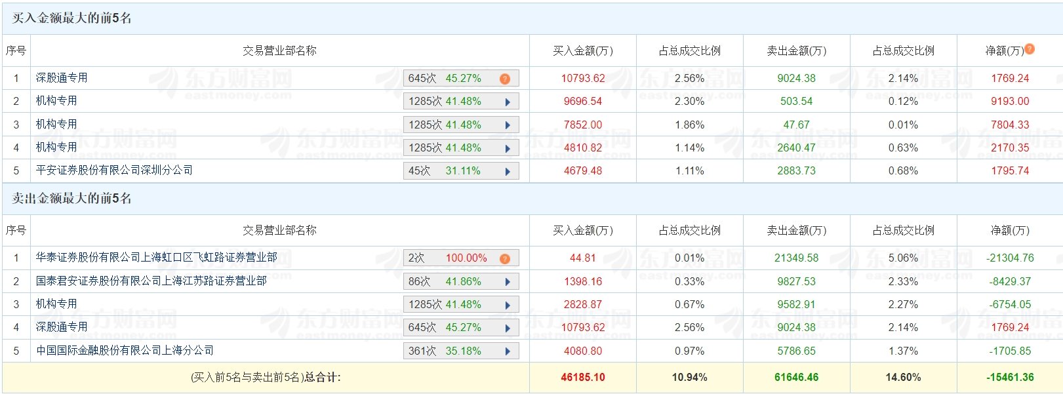Screen dimensions: 1063x394
Task: Open 机构专用 link in row with -6754.05 net
Action: click(x=56, y=304)
